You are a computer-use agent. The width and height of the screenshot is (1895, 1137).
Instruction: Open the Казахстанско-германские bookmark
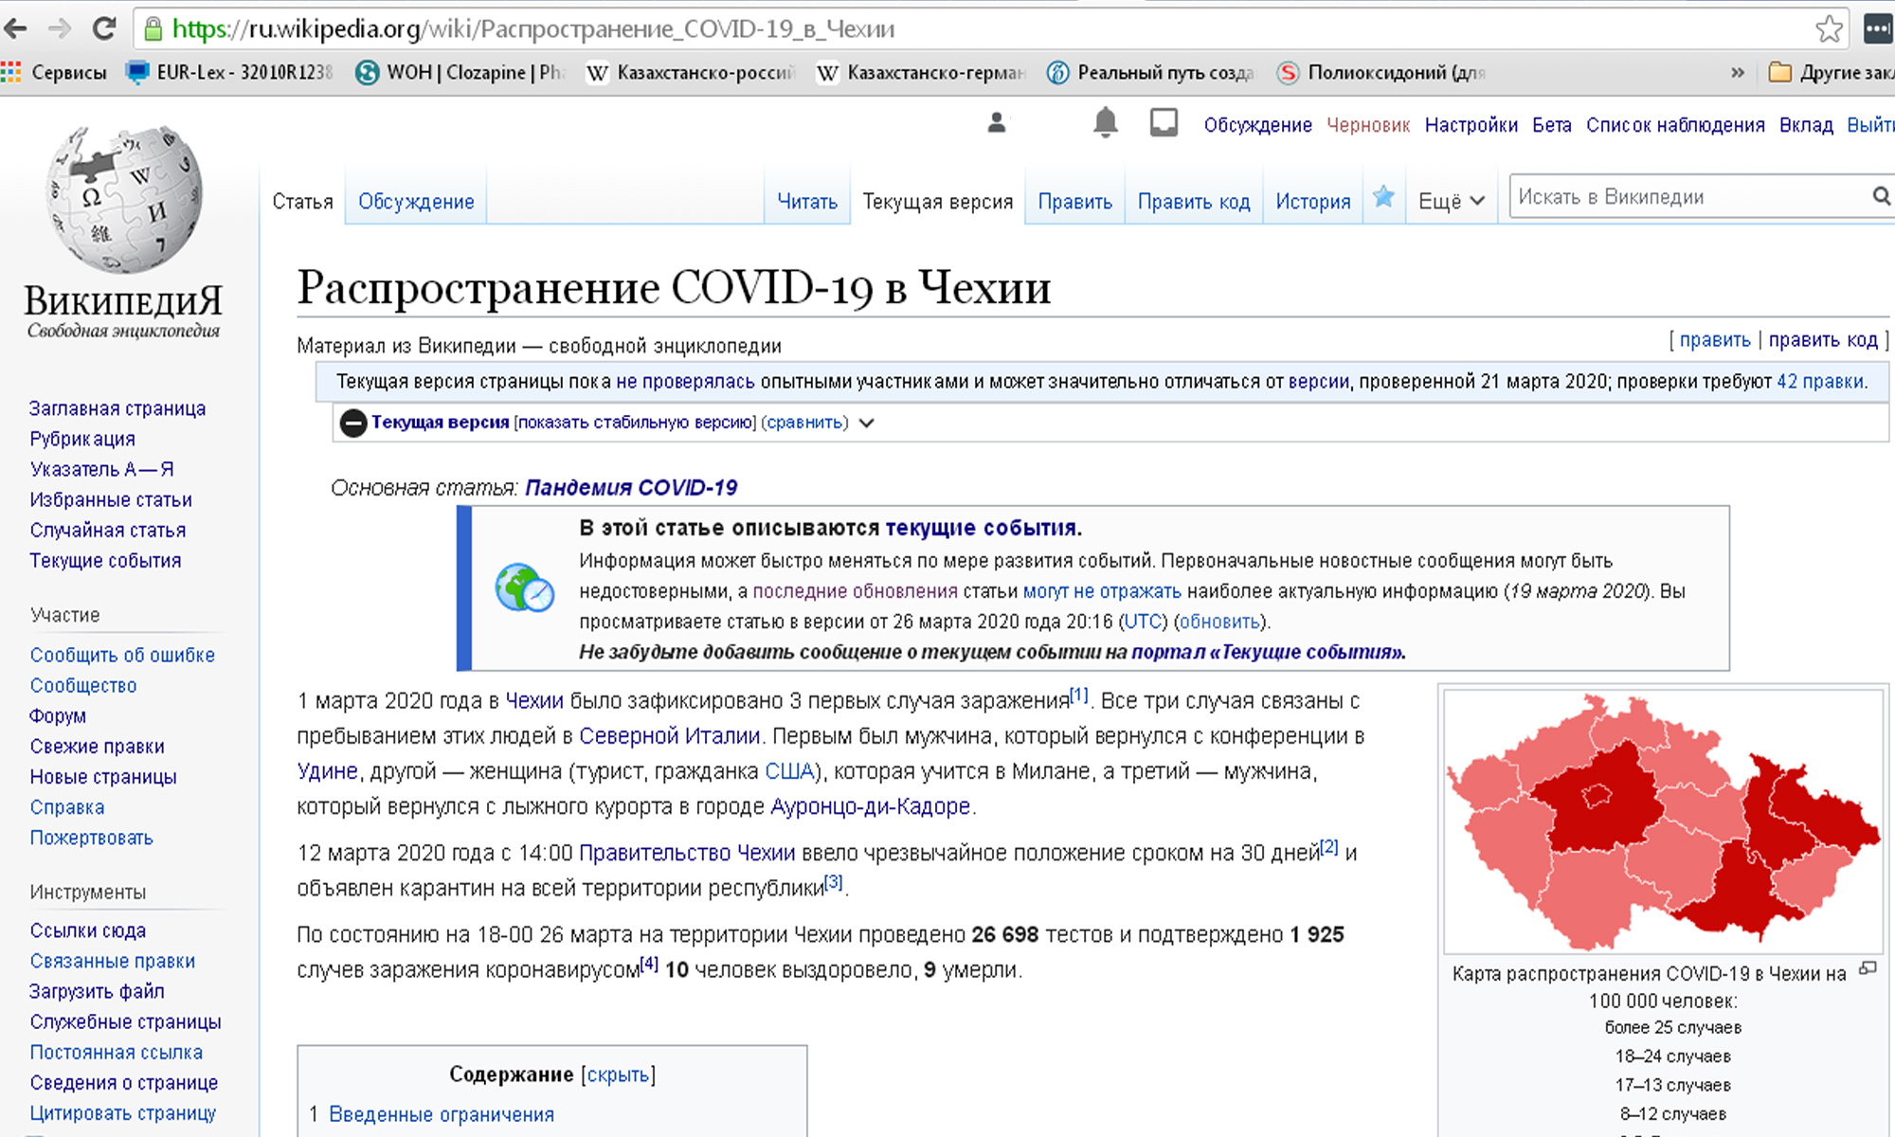920,72
